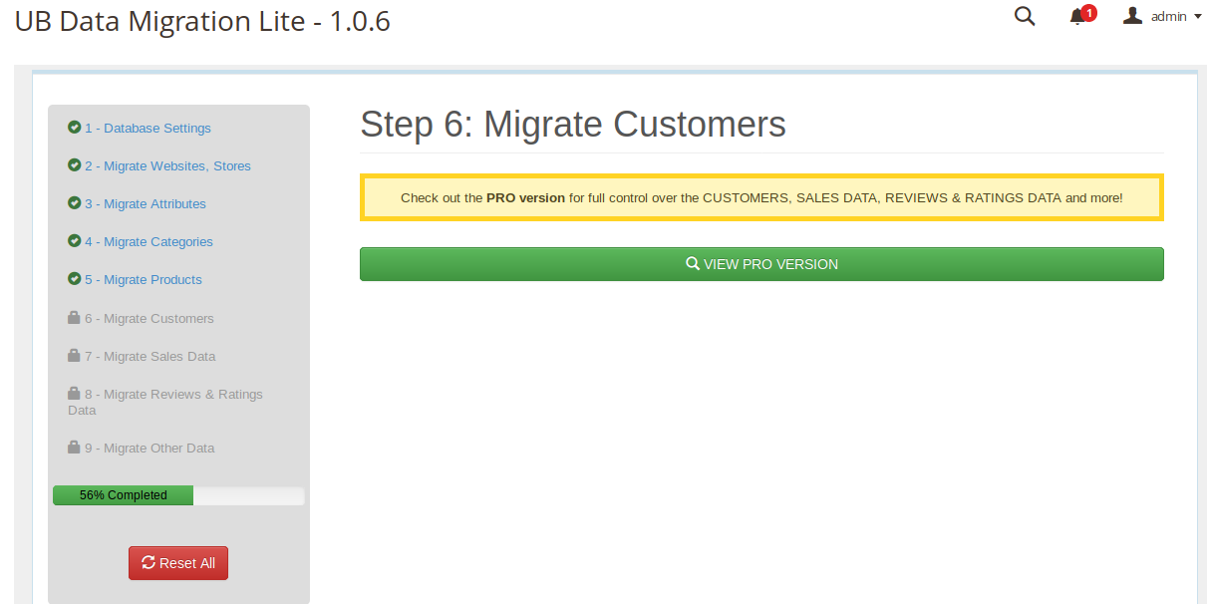This screenshot has width=1207, height=604.
Task: Click the admin user avatar icon
Action: 1131,15
